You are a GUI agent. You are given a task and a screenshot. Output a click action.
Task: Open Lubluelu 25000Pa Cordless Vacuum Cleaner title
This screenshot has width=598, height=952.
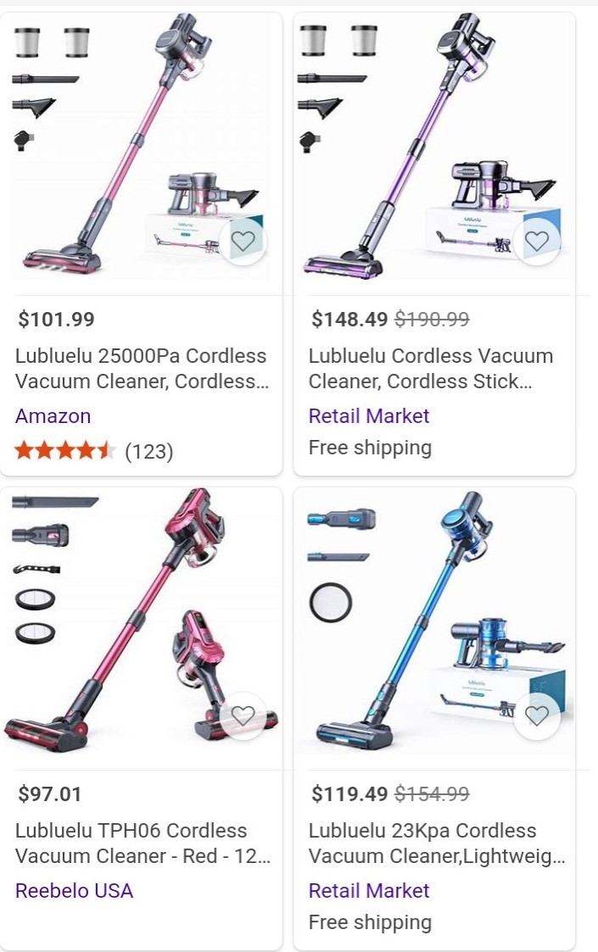pos(142,369)
